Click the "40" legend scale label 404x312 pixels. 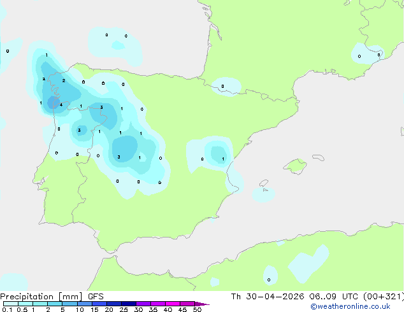coord(168,309)
